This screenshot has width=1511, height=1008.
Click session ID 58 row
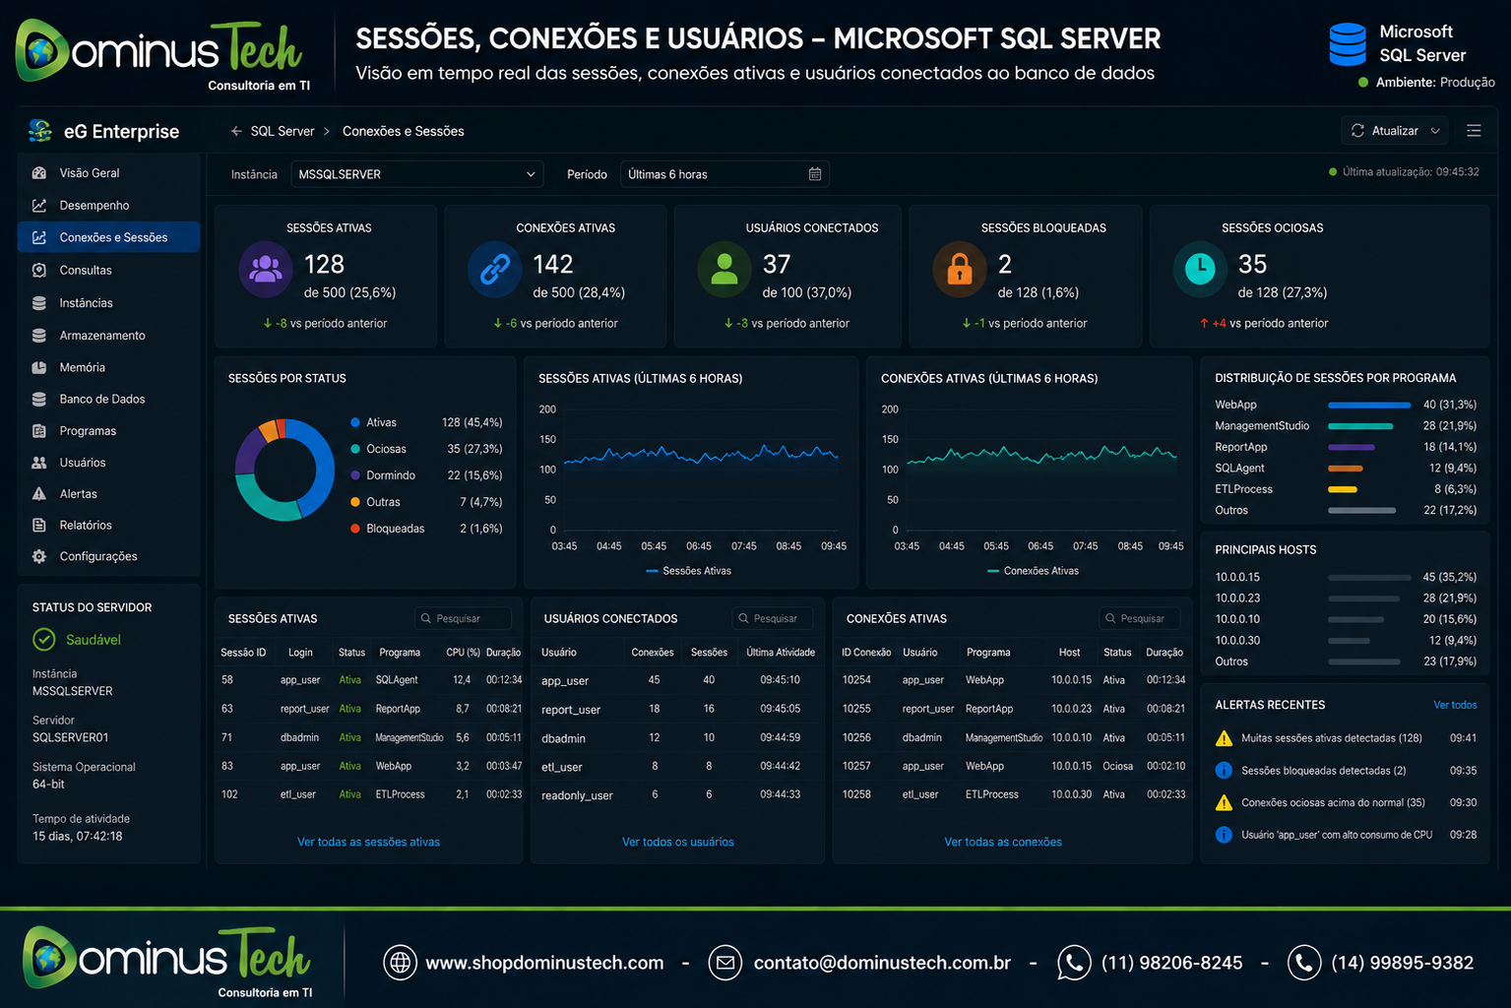tap(370, 680)
